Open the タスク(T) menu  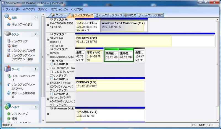coord(29,9)
